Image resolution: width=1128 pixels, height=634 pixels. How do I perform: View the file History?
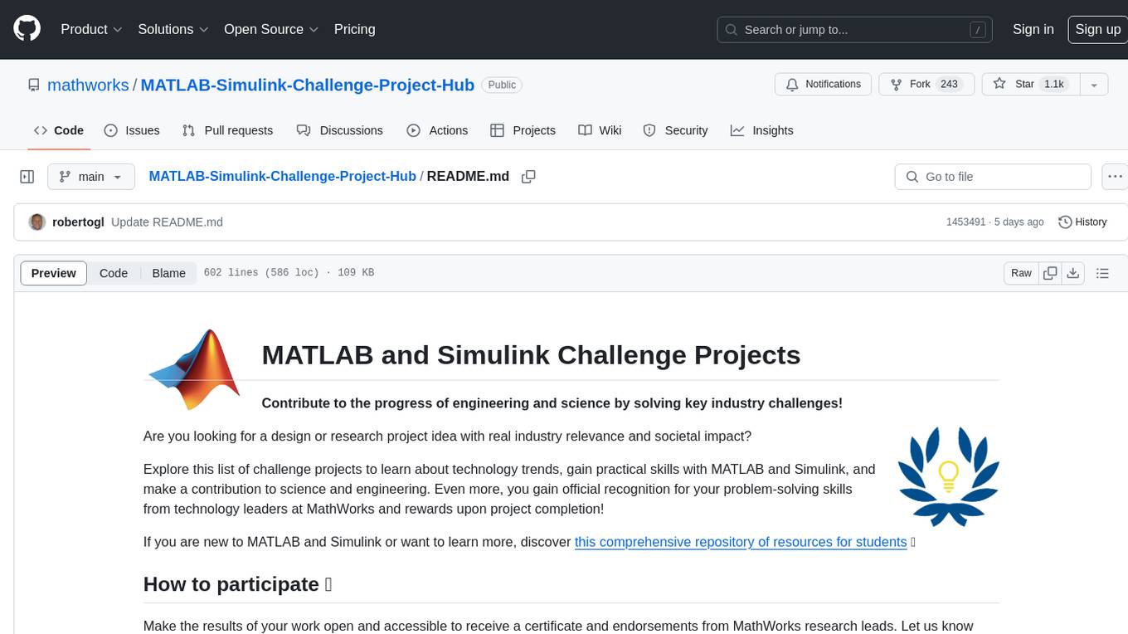pyautogui.click(x=1082, y=222)
